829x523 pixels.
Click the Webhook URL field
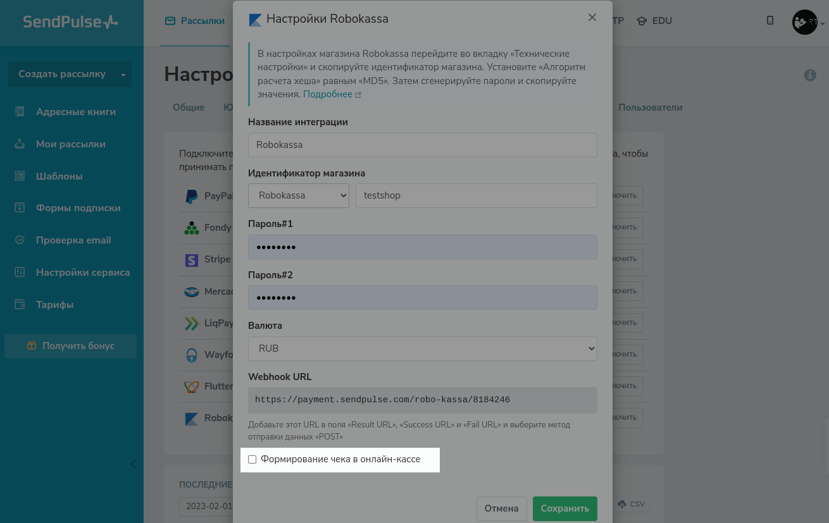pyautogui.click(x=423, y=400)
